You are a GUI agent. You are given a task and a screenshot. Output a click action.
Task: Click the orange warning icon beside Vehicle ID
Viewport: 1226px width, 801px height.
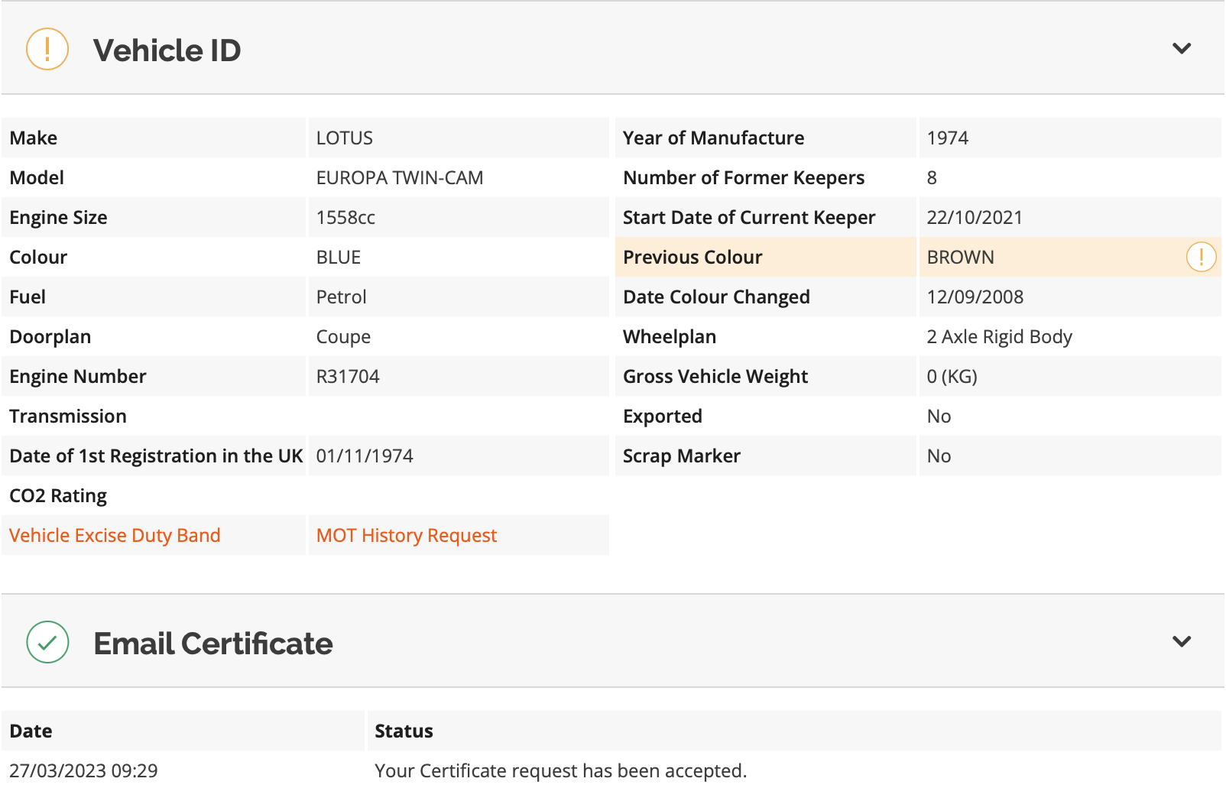47,49
